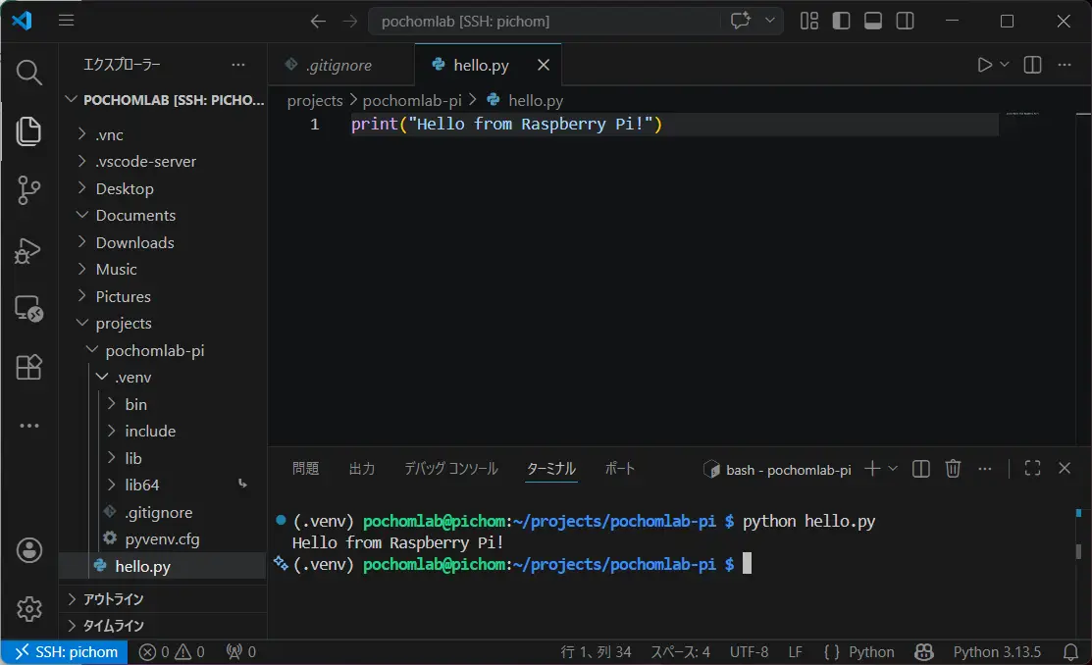Change the Python language mode
This screenshot has height=665, width=1092.
[x=871, y=652]
